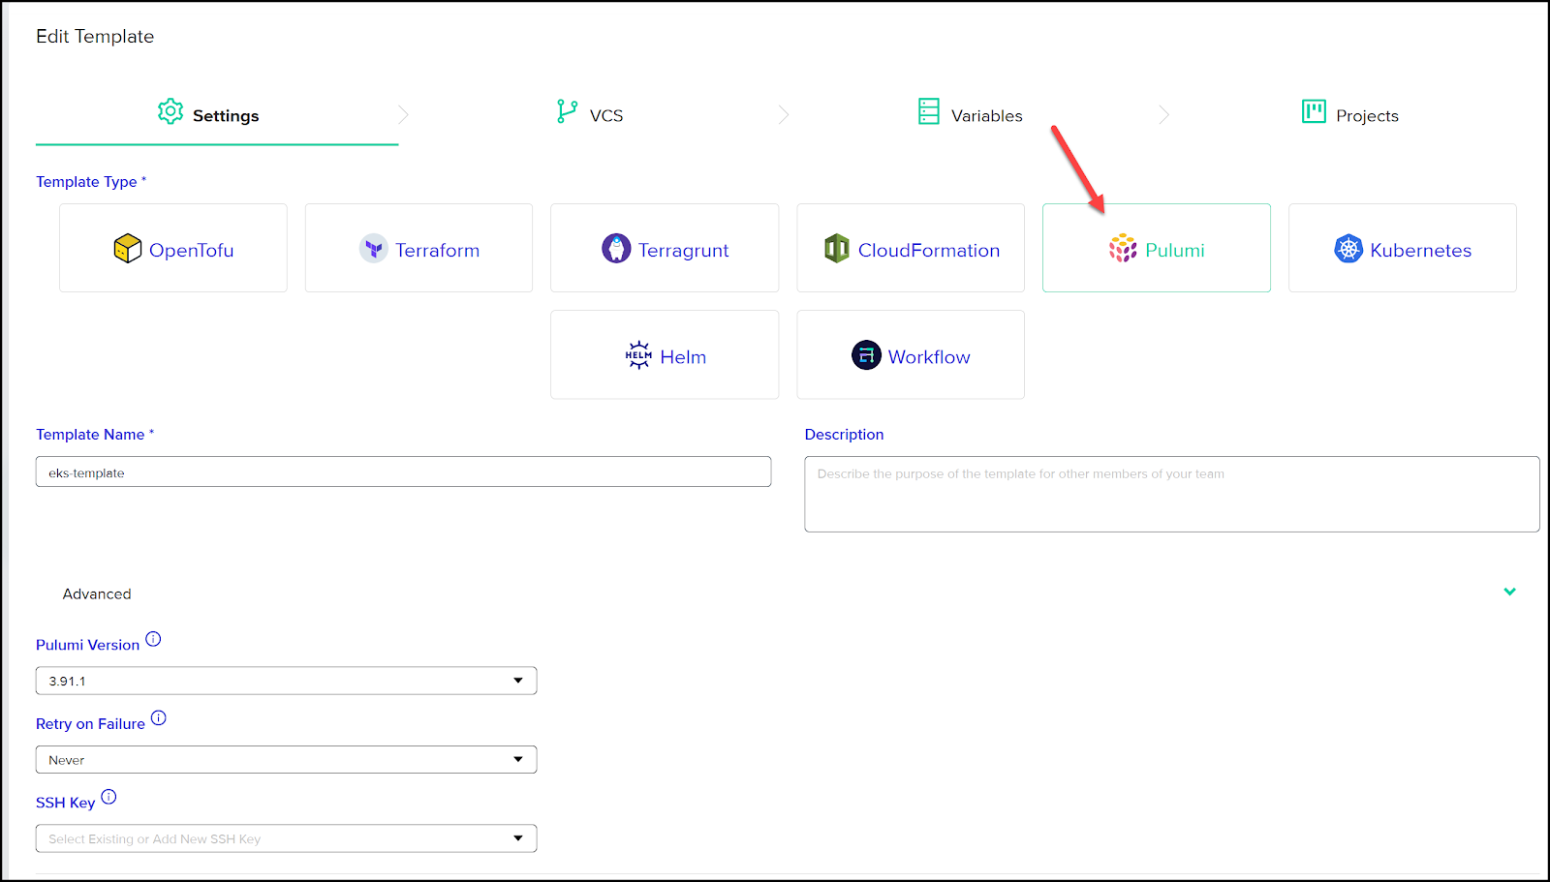Open the SSH Key dropdown
The width and height of the screenshot is (1550, 882).
point(286,838)
